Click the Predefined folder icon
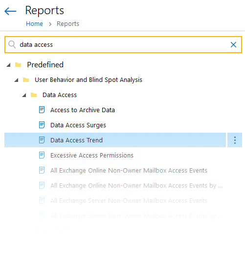This screenshot has height=257, width=245. [x=18, y=65]
